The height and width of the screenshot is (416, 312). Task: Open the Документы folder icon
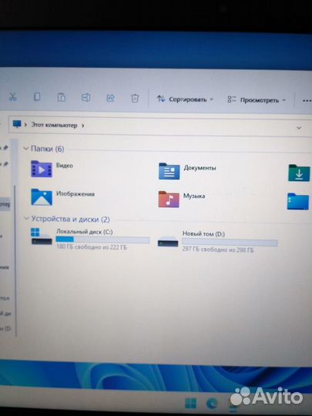coord(169,171)
